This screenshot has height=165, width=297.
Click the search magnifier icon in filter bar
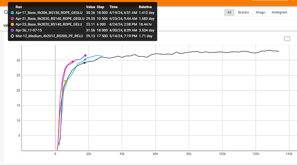6,12
